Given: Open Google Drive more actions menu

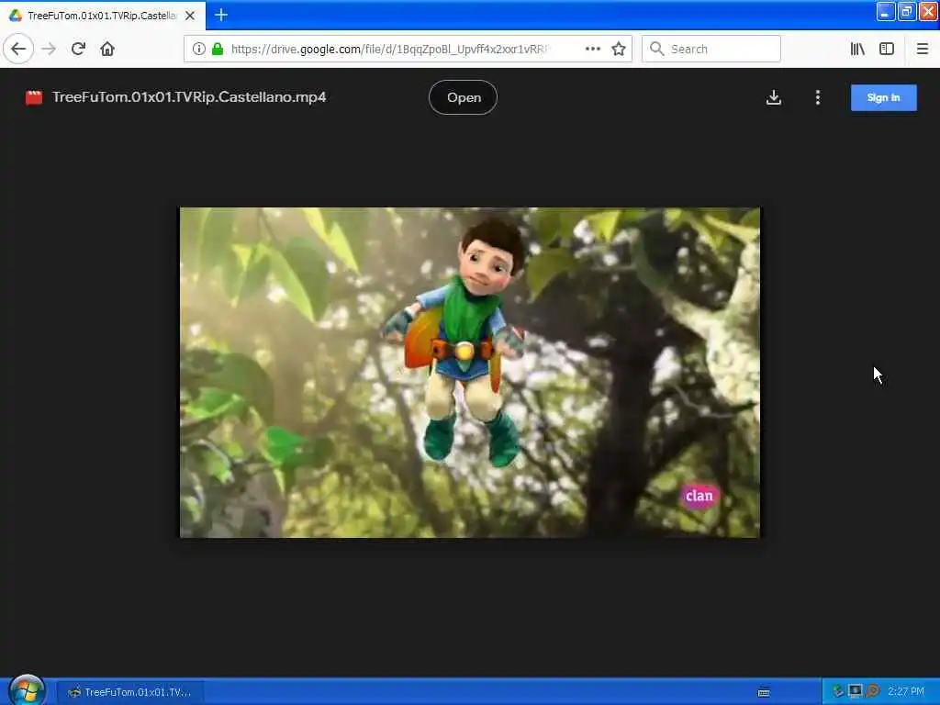Looking at the screenshot, I should [818, 97].
